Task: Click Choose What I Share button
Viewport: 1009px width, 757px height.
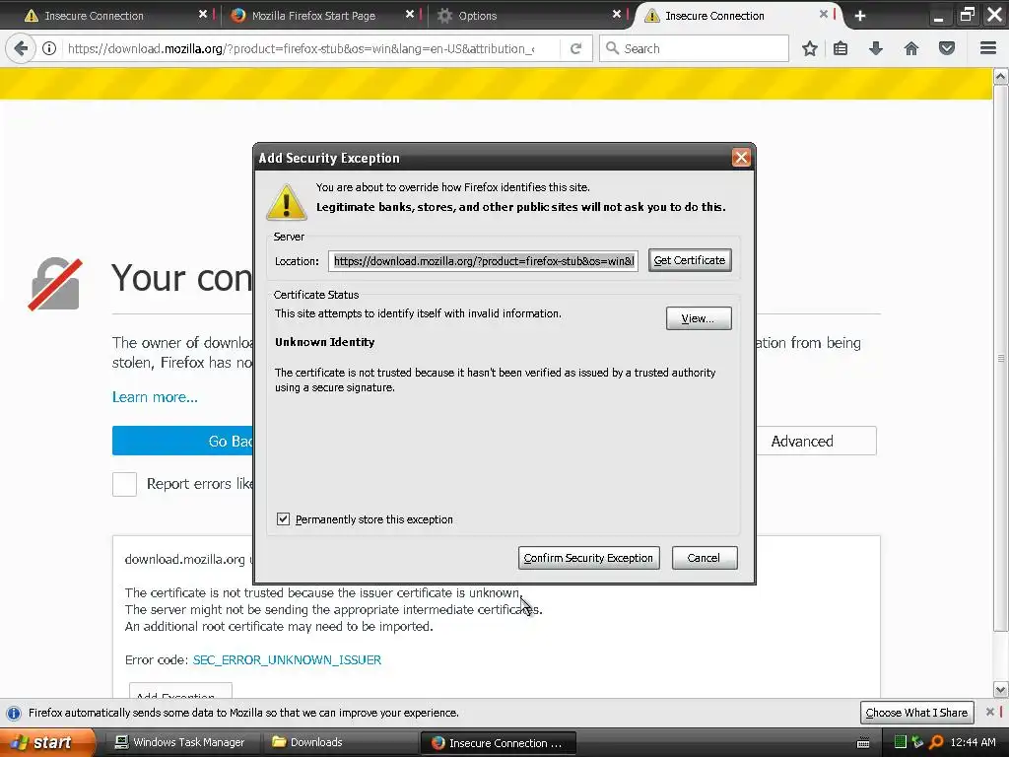Action: click(x=917, y=712)
